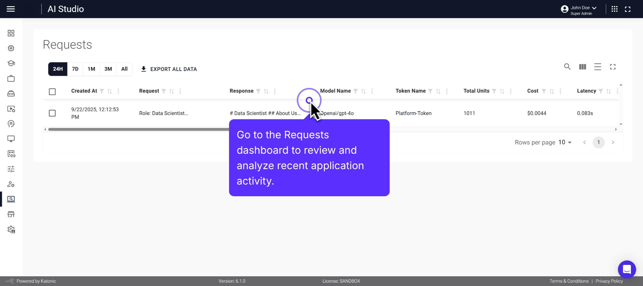Toggle browser fullscreen from the header
The width and height of the screenshot is (643, 286).
(628, 9)
